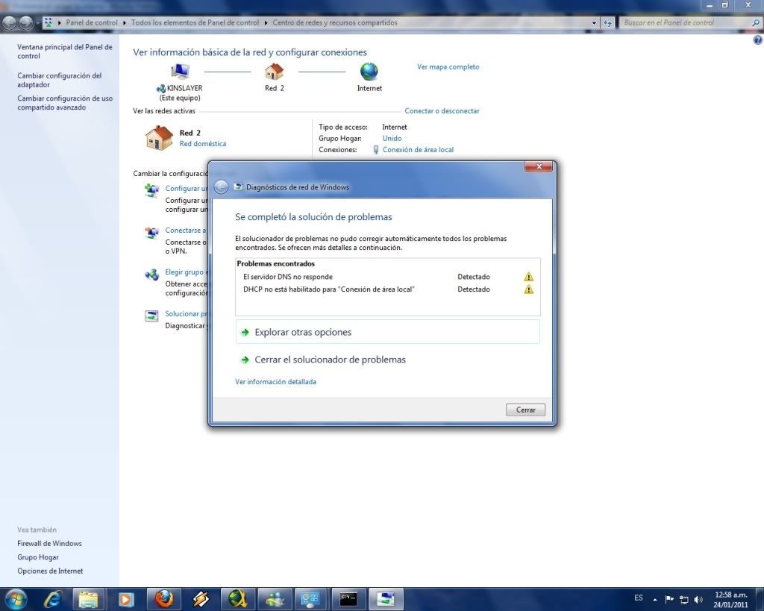
Task: Open the help question mark icon
Action: click(758, 40)
